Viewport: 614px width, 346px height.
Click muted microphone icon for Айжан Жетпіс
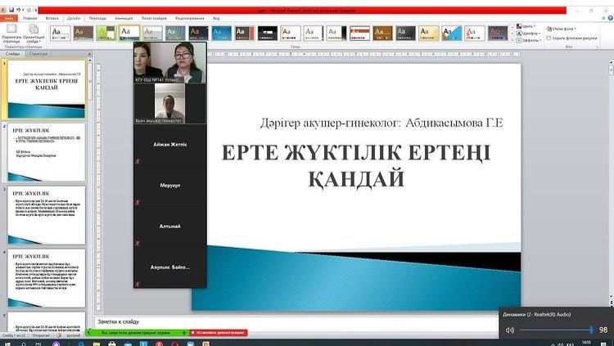[x=139, y=161]
